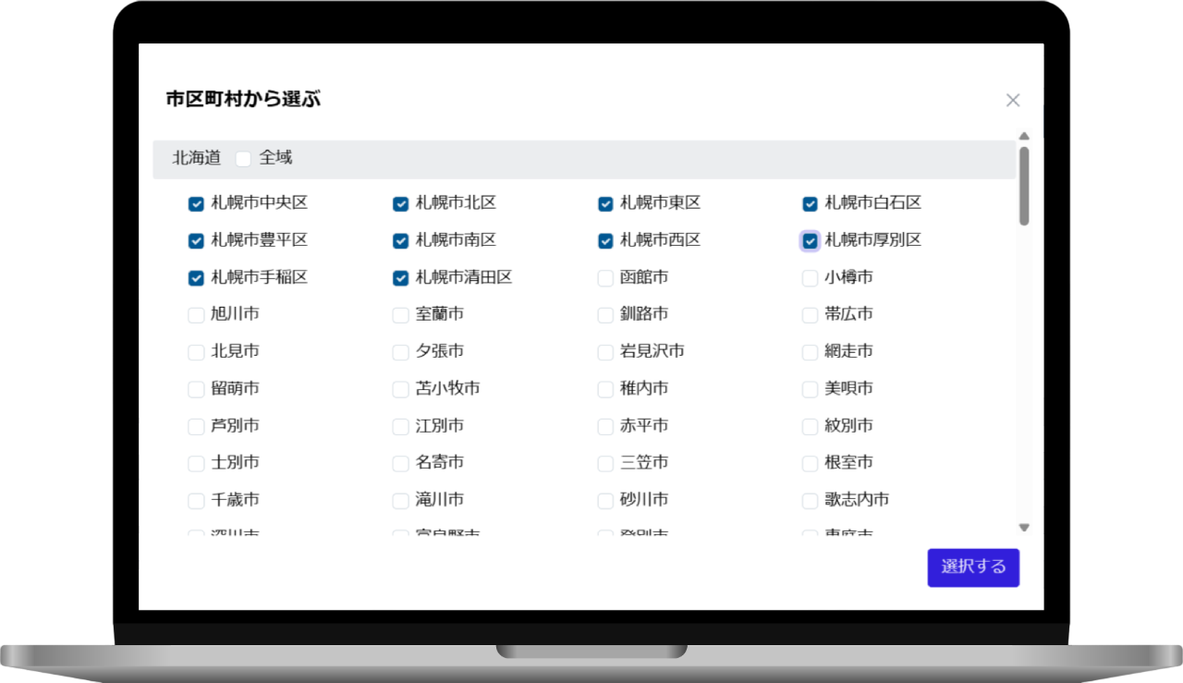Screen dimensions: 1183x683
Task: Check the 北海道 全域 checkbox
Action: tap(243, 159)
